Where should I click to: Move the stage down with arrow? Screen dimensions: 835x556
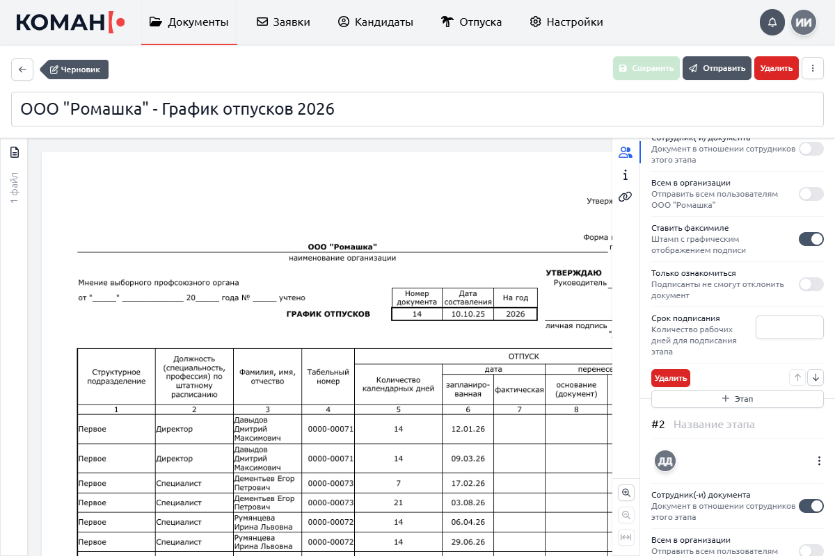816,377
